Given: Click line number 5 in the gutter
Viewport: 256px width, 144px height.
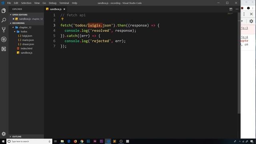Looking at the screenshot, I should (x=54, y=36).
